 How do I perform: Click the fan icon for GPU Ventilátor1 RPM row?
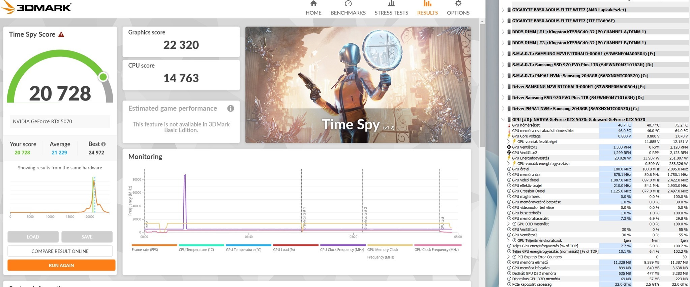pos(509,147)
